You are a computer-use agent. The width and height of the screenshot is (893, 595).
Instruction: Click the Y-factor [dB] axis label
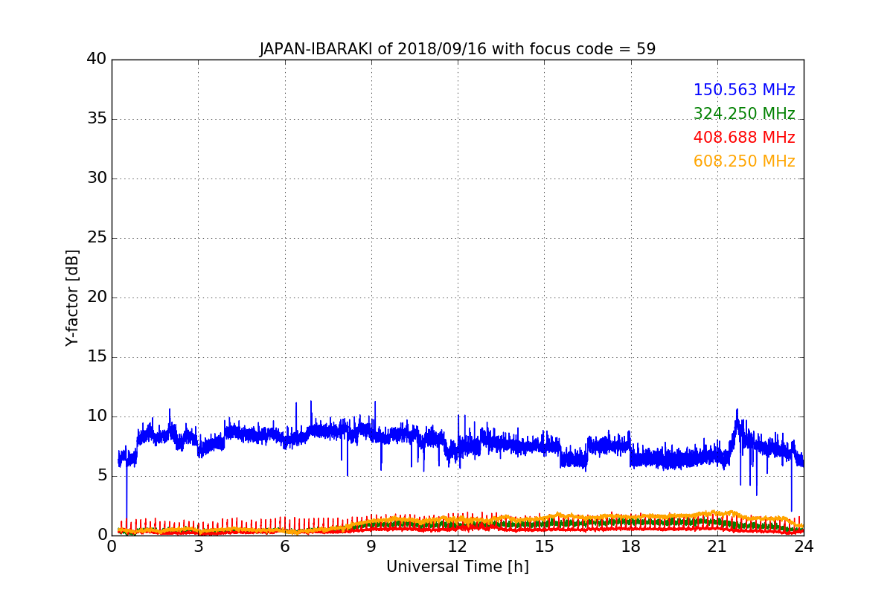pos(72,297)
